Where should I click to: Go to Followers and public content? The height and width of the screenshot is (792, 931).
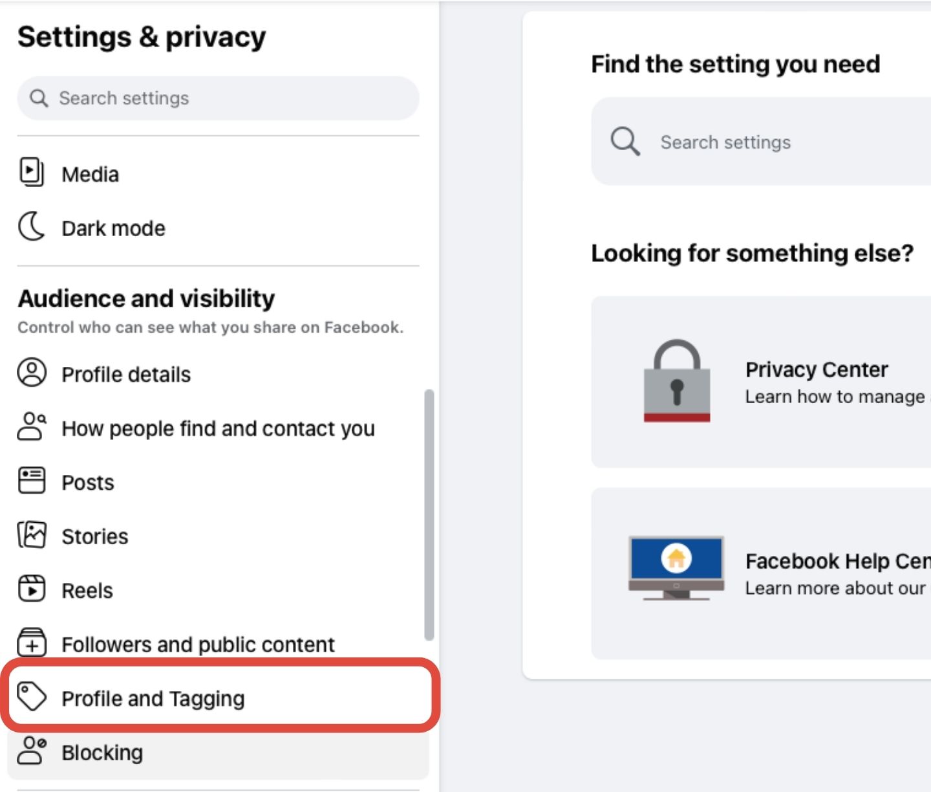tap(198, 644)
